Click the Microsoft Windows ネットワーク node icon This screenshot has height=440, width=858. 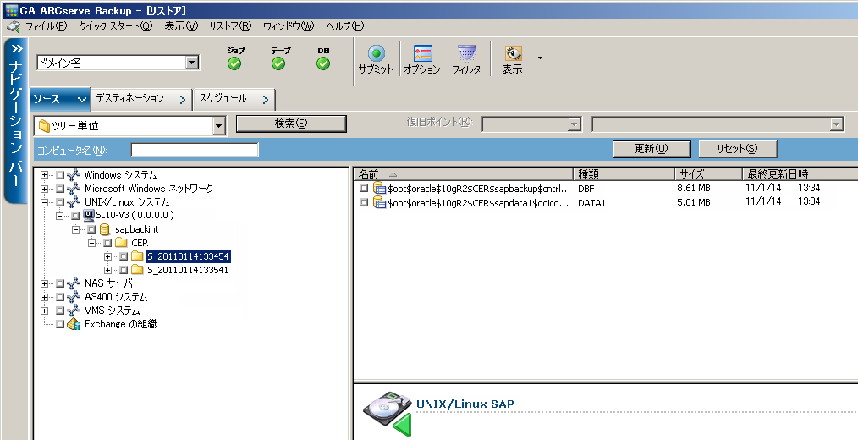(74, 189)
